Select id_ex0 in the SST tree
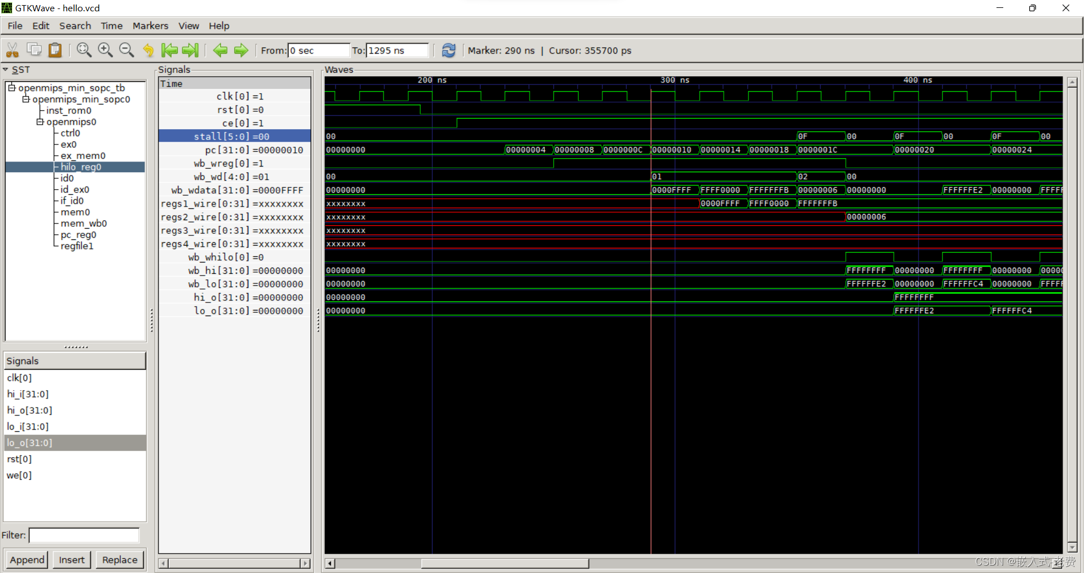Screen dimensions: 1084x573 click(75, 189)
